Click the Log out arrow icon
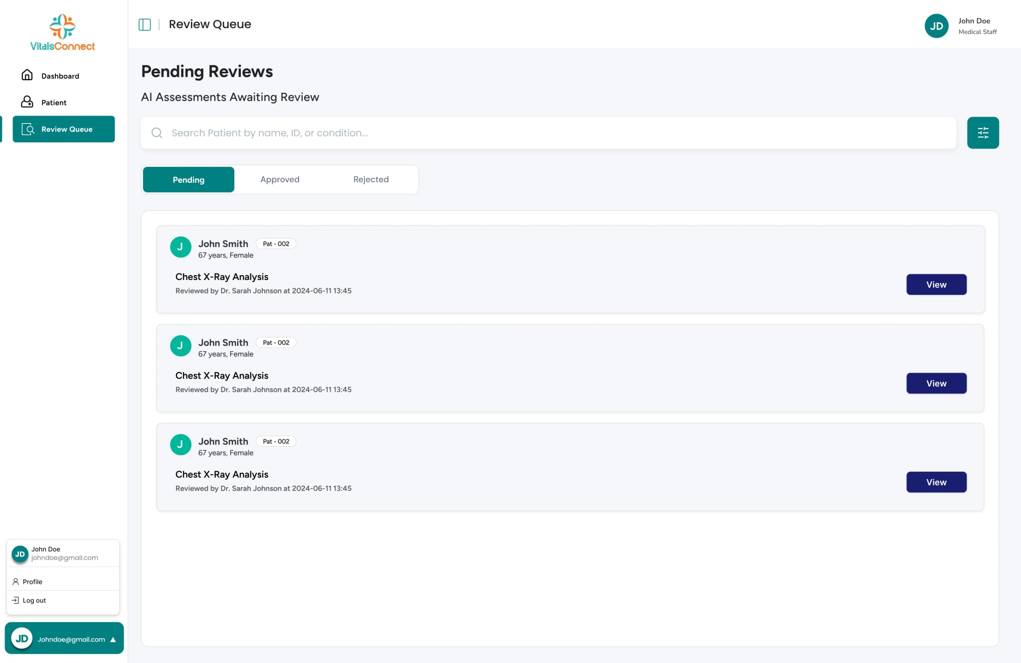This screenshot has width=1021, height=663. point(15,600)
